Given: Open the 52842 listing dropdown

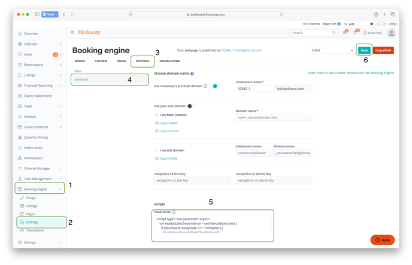Looking at the screenshot, I should point(332,51).
